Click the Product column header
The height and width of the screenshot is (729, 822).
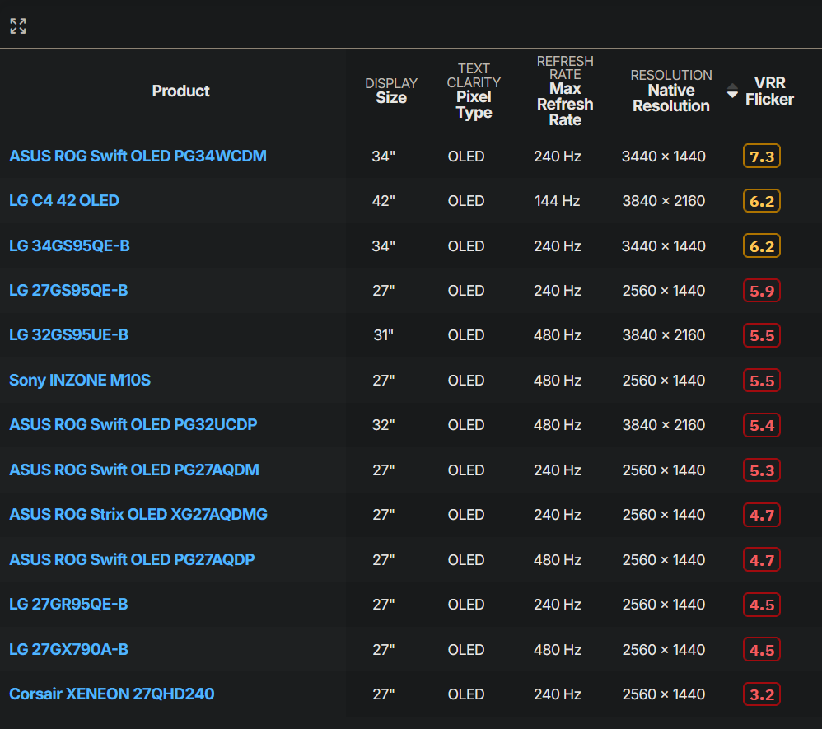click(181, 91)
